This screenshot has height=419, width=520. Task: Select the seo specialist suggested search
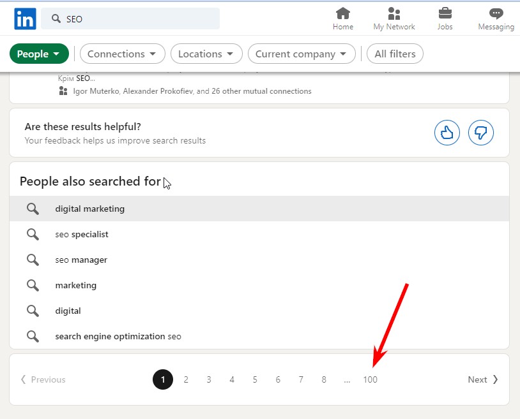coord(82,234)
